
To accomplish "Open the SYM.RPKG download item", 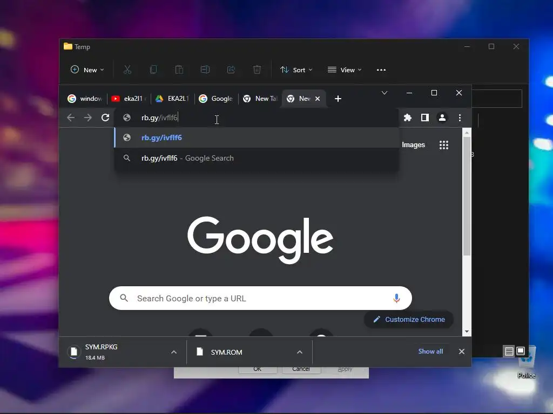I will tap(117, 351).
